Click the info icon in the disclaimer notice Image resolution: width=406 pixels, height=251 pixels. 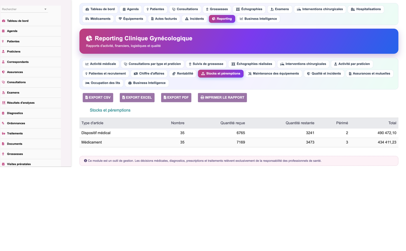point(85,161)
